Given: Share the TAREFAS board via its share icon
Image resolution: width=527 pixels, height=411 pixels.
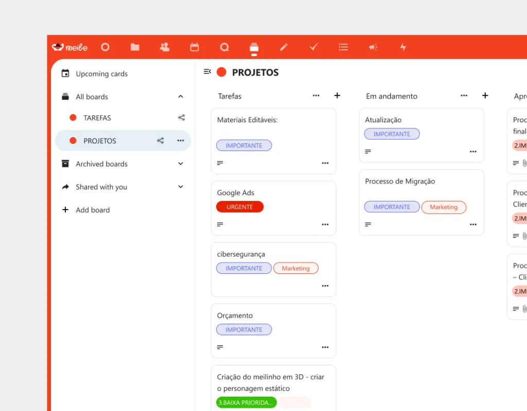Looking at the screenshot, I should (x=181, y=118).
